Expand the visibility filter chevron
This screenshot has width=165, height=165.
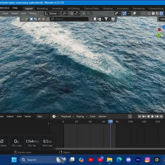point(120,14)
